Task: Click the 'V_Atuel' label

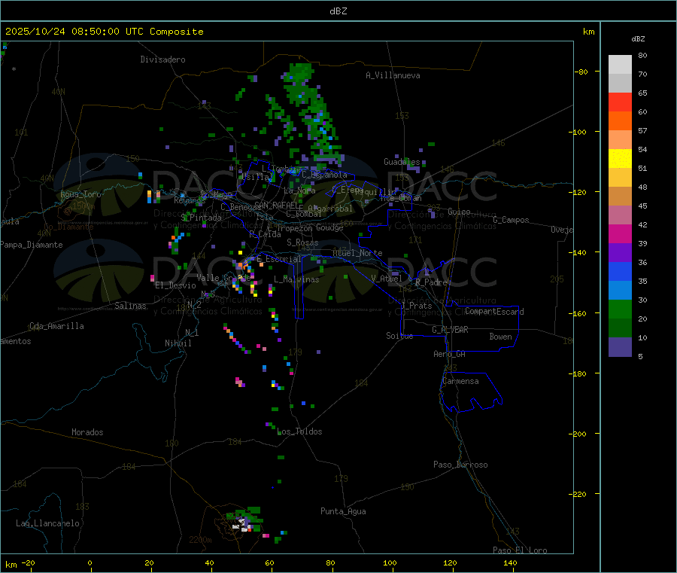Action: [x=387, y=279]
